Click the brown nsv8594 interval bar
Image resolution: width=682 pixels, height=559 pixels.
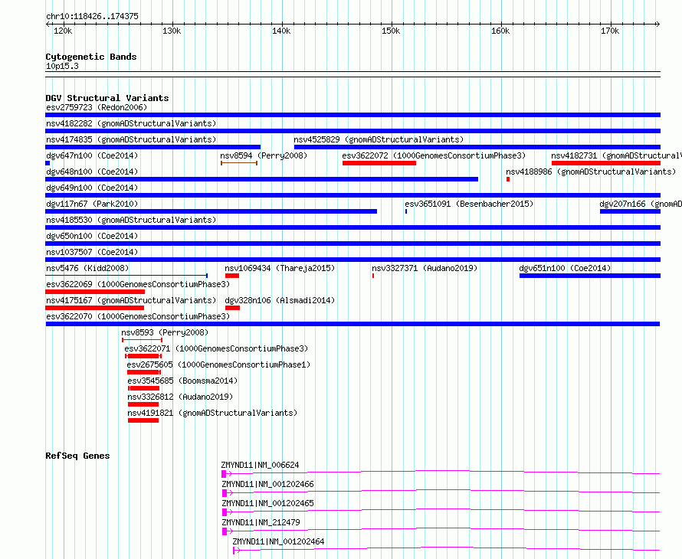[x=239, y=163]
